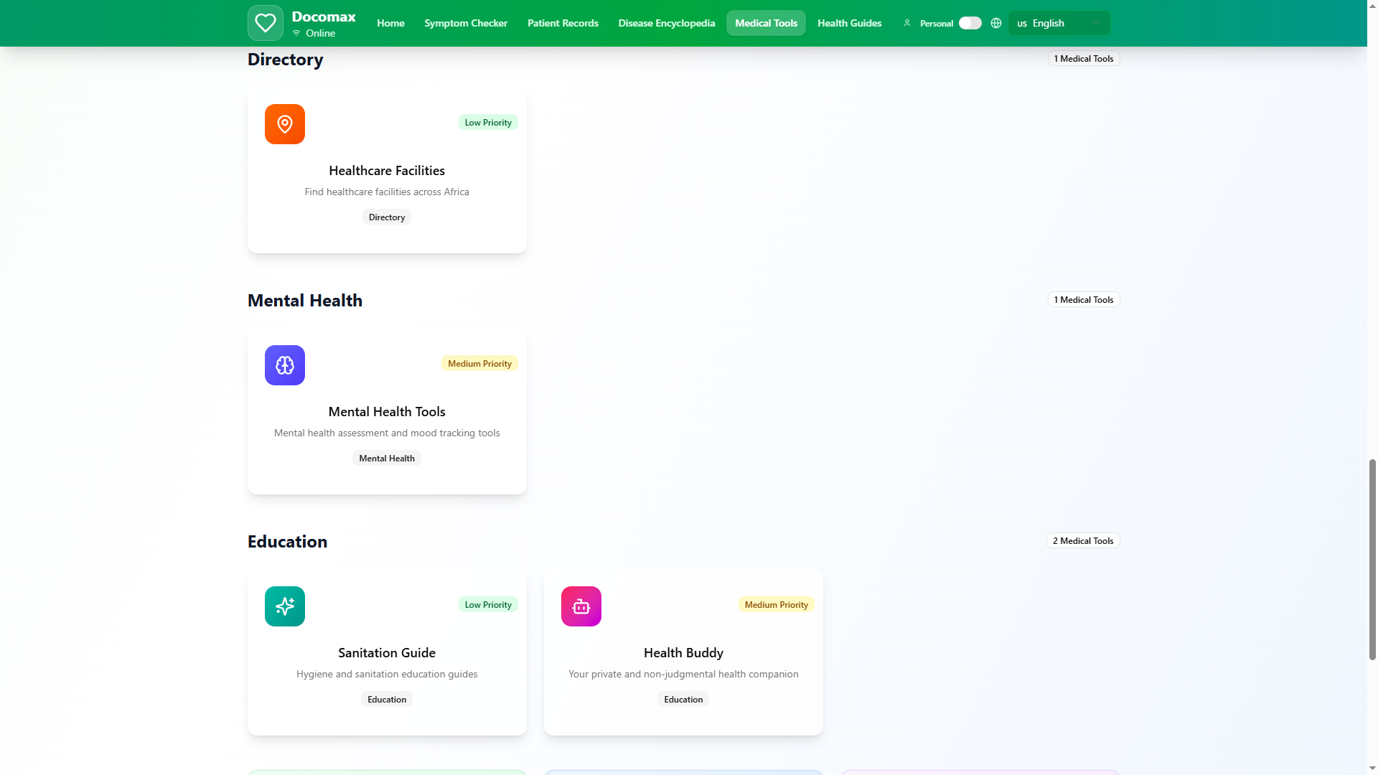Click the Mental Health Tools card title

pyautogui.click(x=387, y=412)
